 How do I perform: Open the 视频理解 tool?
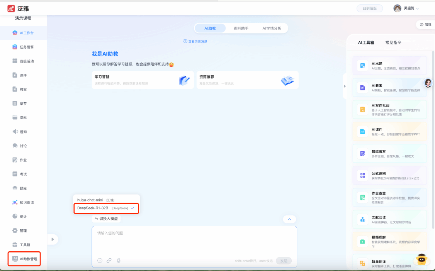389,241
